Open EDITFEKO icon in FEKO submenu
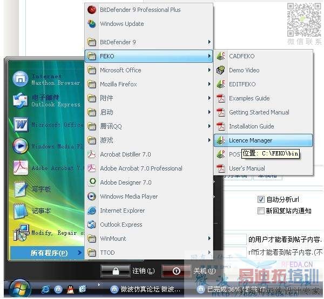324x299 pixels. tap(221, 84)
